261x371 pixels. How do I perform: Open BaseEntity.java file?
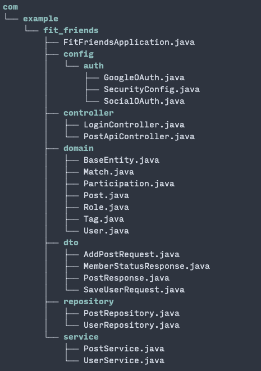[121, 160]
